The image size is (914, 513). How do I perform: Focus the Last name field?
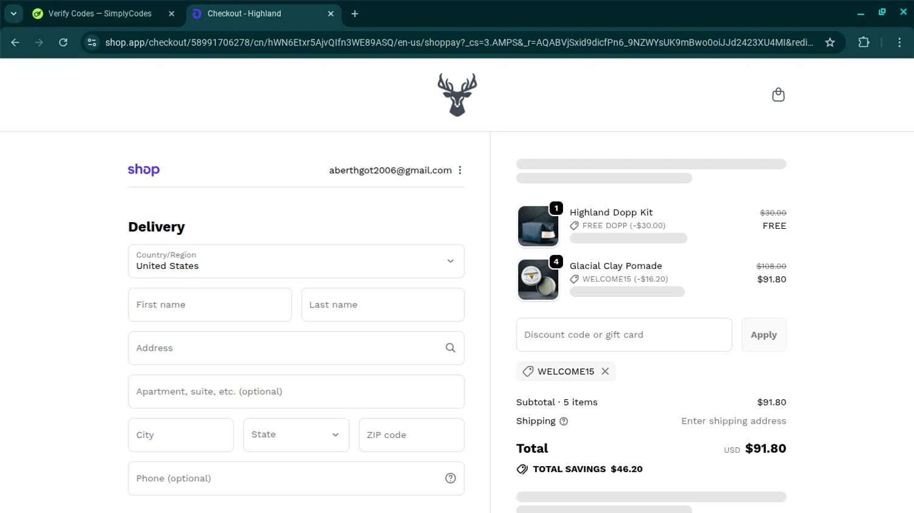pos(383,304)
